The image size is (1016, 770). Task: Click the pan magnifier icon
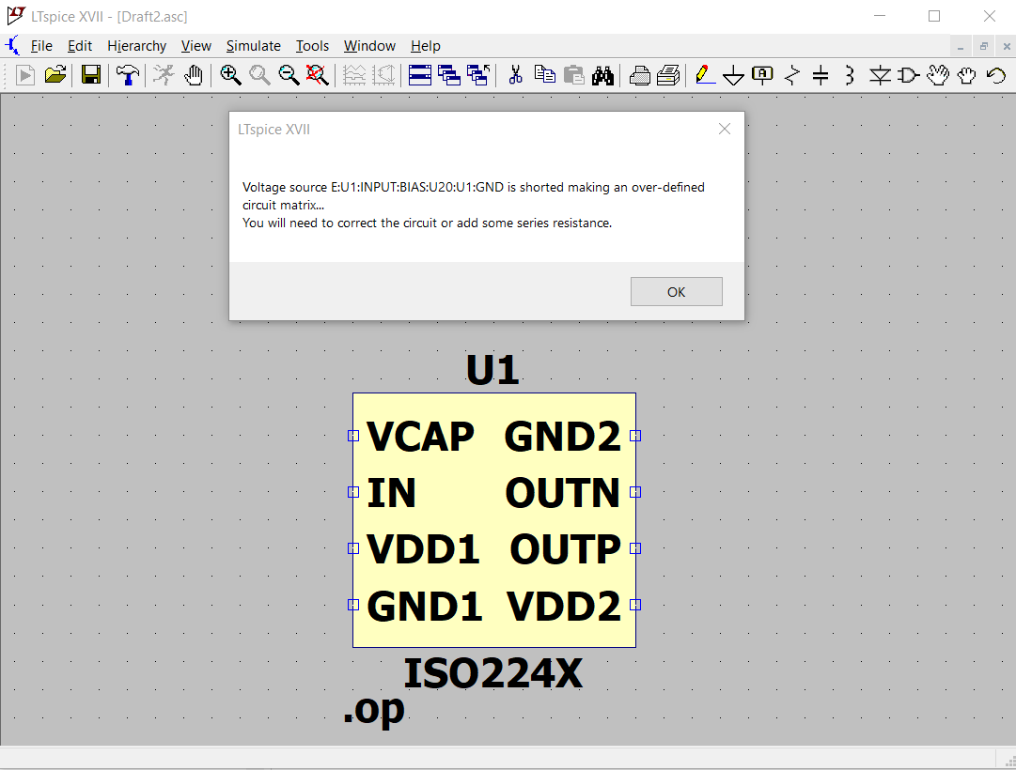click(x=259, y=75)
